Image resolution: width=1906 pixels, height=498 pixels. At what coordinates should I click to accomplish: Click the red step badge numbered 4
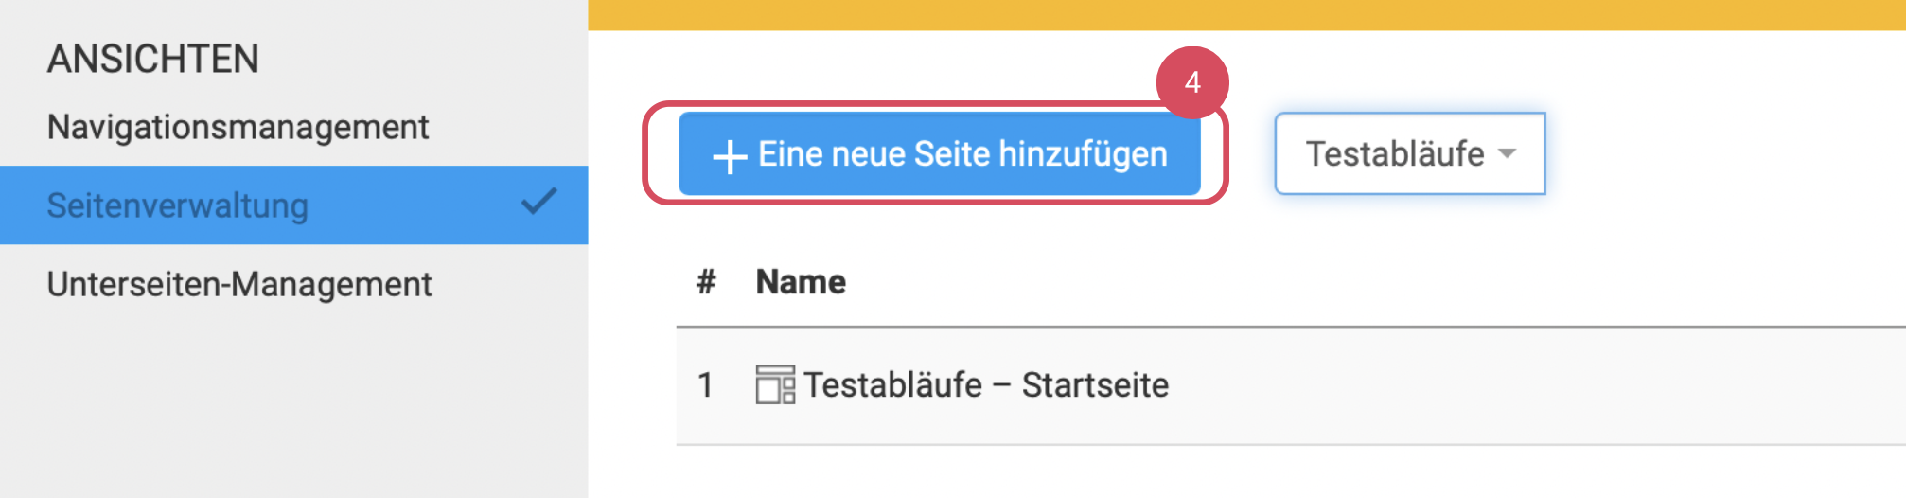coord(1191,82)
